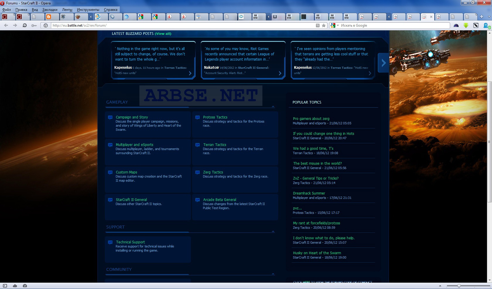Click the Multiplayer and eSports forum icon
This screenshot has width=492, height=289.
click(110, 145)
